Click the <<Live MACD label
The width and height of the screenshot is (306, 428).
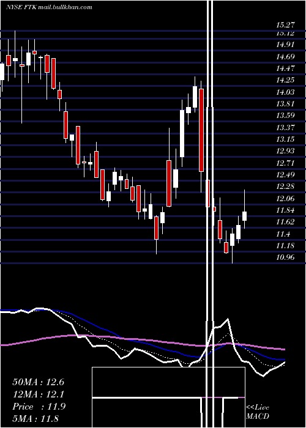tap(258, 412)
